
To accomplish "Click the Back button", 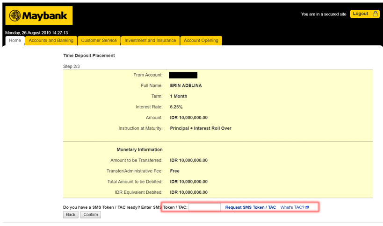I will 71,214.
